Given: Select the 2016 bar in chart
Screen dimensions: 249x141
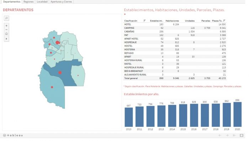Looking at the screenshot, I should pyautogui.click(x=194, y=115).
